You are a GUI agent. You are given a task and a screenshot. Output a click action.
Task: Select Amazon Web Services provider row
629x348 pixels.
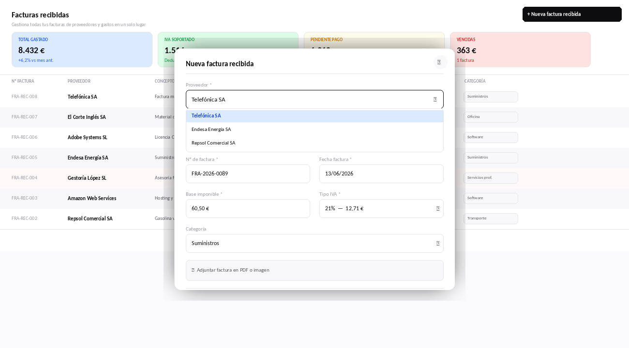(x=92, y=198)
